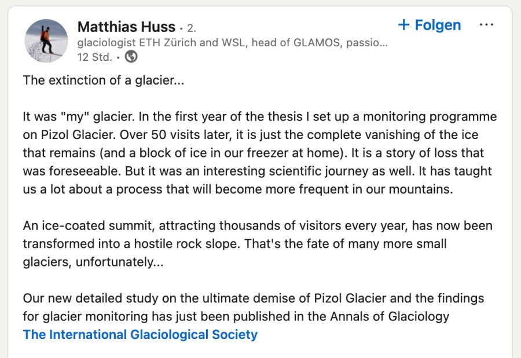Image resolution: width=521 pixels, height=358 pixels.
Task: Open Matthias Huss's profile picture
Action: [46, 41]
